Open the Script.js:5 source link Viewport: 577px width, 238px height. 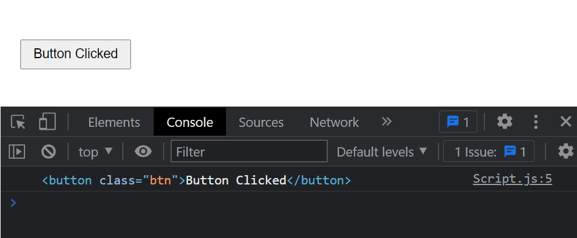[512, 179]
